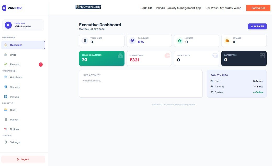Image resolution: width=272 pixels, height=166 pixels.
Task: Open the Parking section icon
Action: (x=6, y=97)
